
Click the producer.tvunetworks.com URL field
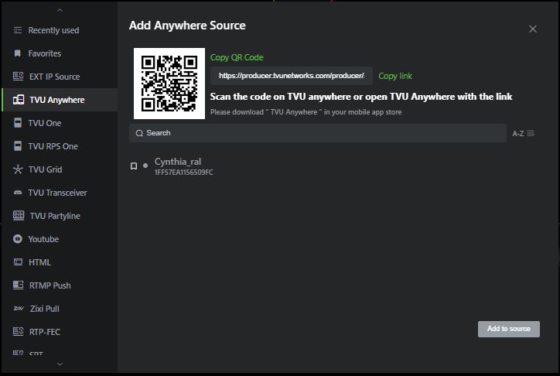[292, 76]
